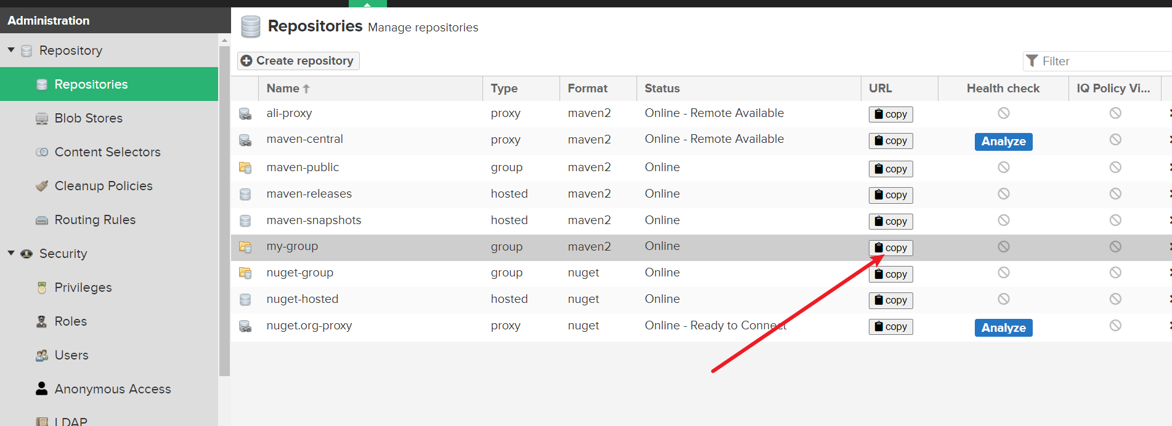This screenshot has height=426, width=1172.
Task: Click IQ policy disabled icon for maven-central
Action: [1115, 140]
